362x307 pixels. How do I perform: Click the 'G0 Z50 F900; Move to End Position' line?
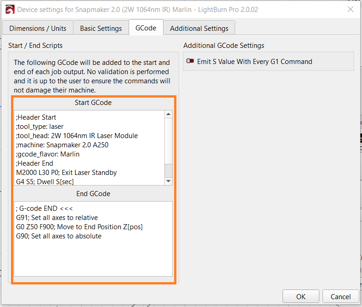tap(79, 227)
